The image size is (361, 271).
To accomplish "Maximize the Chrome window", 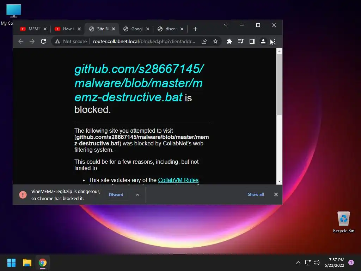I will [x=258, y=25].
